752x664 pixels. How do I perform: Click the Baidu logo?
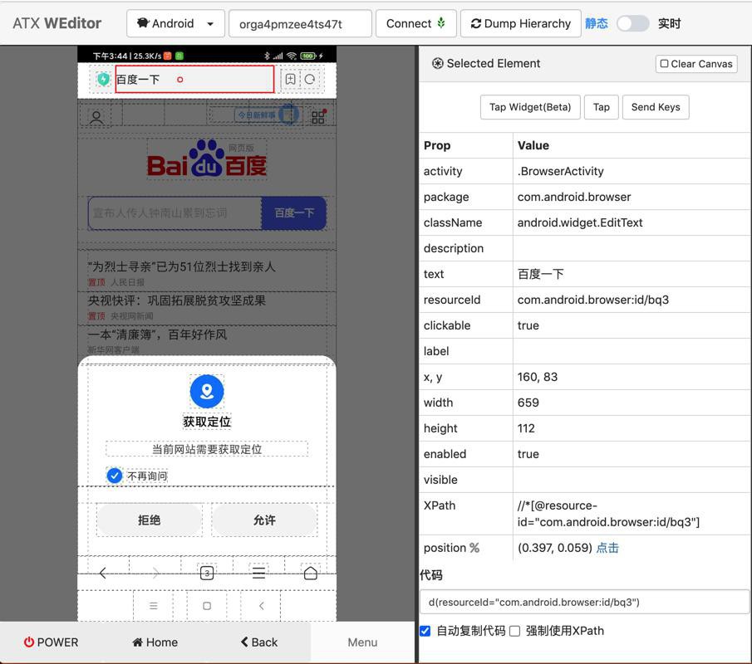207,159
